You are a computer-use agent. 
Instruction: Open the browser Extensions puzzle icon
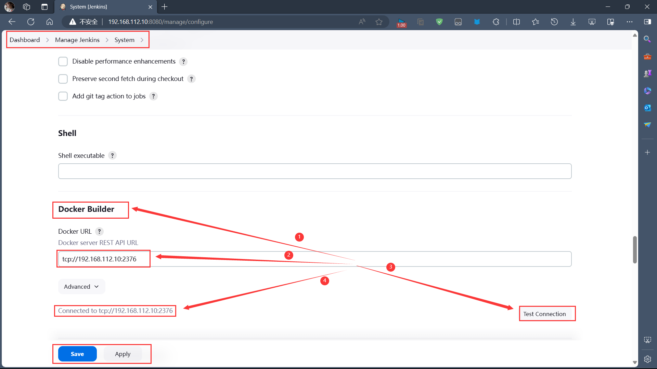496,22
